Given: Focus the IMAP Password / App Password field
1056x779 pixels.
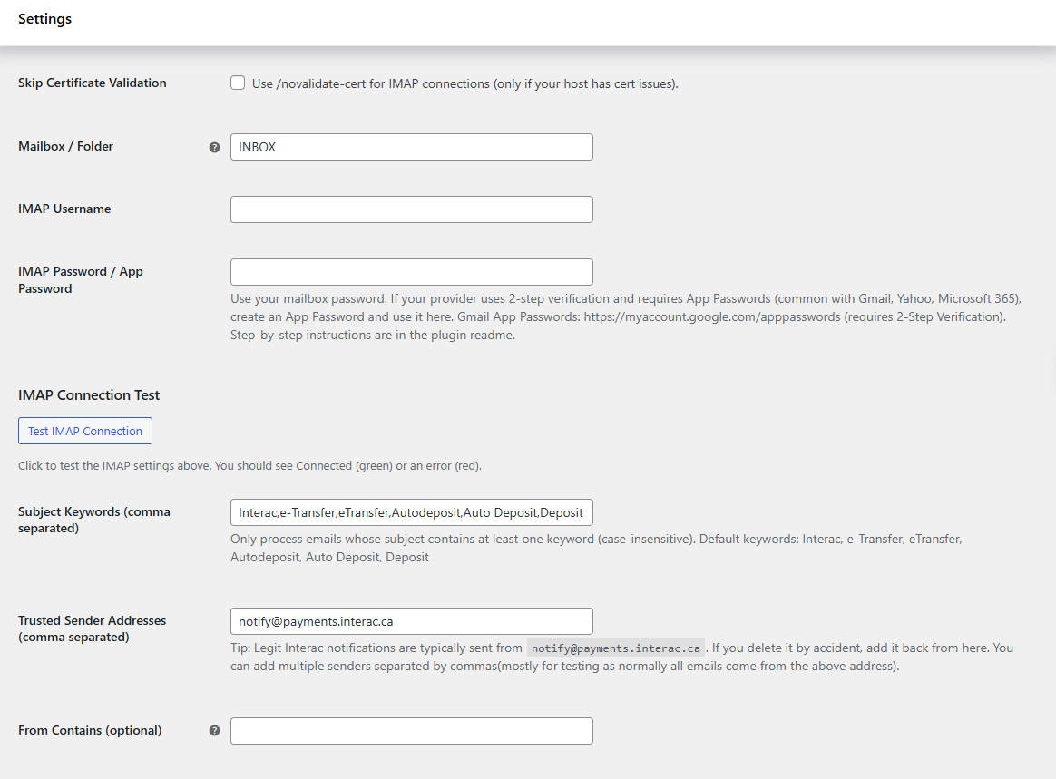Looking at the screenshot, I should (411, 272).
